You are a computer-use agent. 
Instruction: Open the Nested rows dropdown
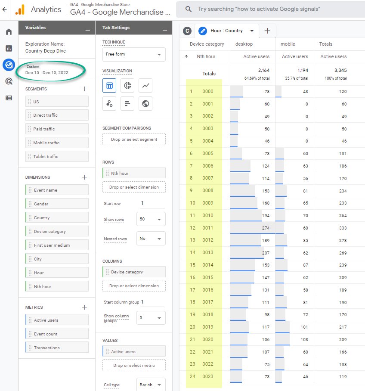[151, 239]
